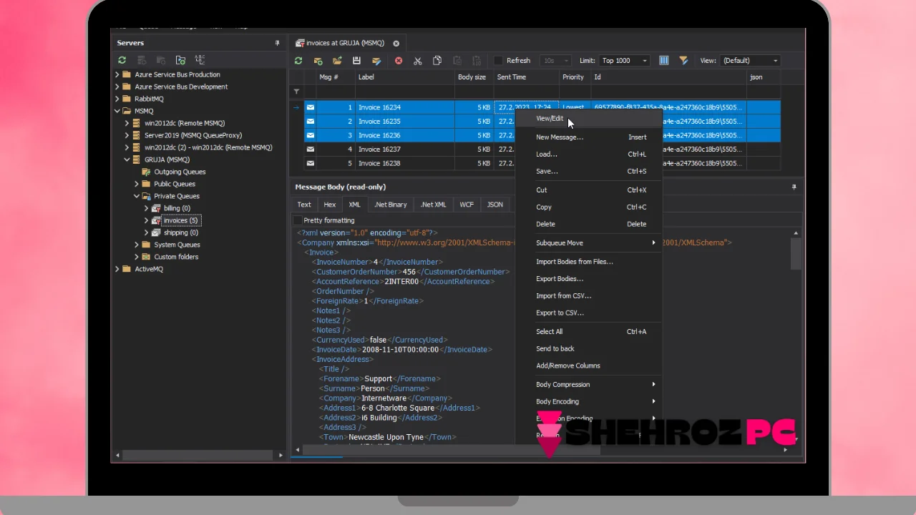Click envelope icon of Invoice 16238 row

point(311,163)
